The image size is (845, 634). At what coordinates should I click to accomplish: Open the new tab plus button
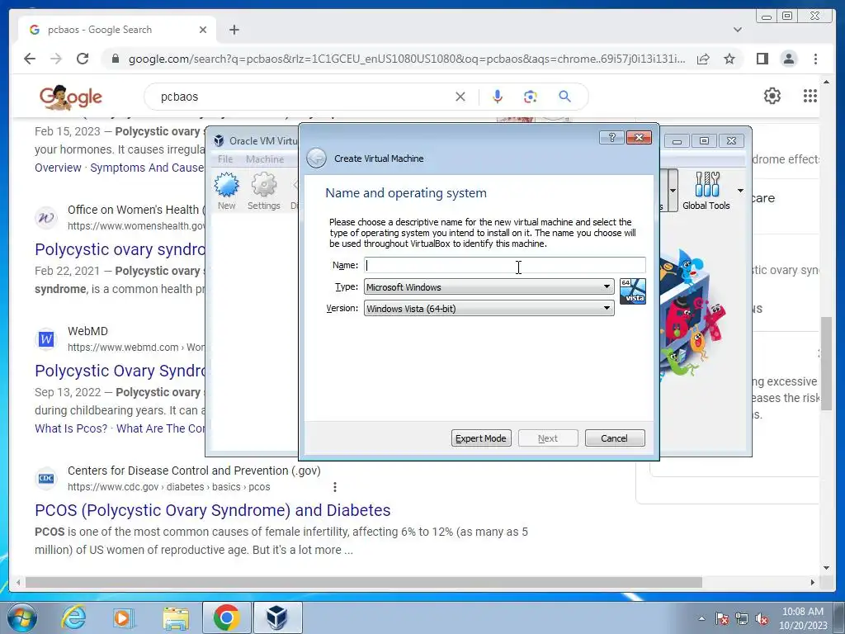tap(234, 30)
